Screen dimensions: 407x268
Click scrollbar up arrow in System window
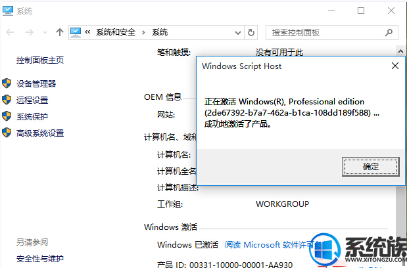click(x=400, y=51)
